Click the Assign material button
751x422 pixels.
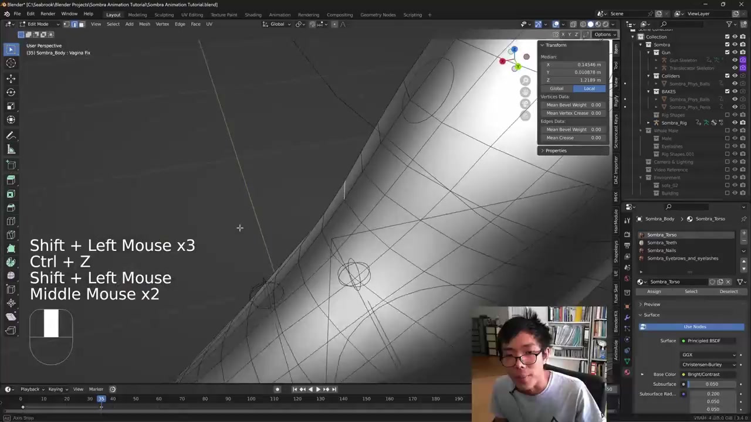(x=654, y=291)
